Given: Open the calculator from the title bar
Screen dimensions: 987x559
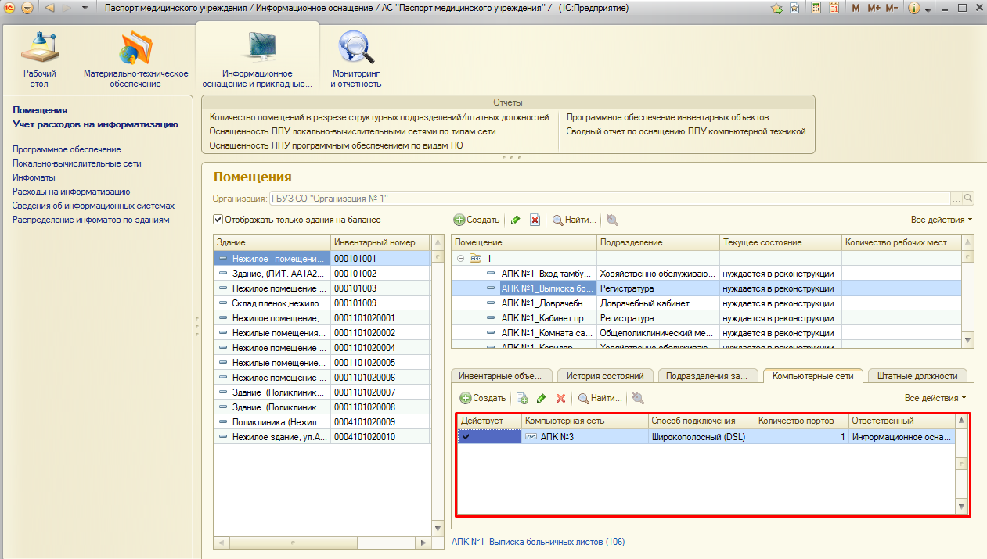Looking at the screenshot, I should coord(816,8).
